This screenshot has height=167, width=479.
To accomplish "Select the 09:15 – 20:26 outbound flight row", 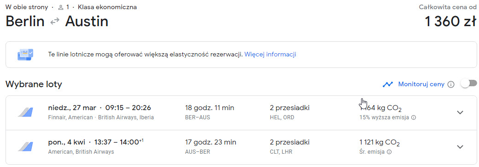I will (x=241, y=113).
